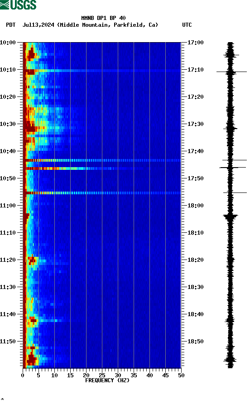Click the 'UTC' timezone label
Screen dimensions: 250x404
(187, 25)
